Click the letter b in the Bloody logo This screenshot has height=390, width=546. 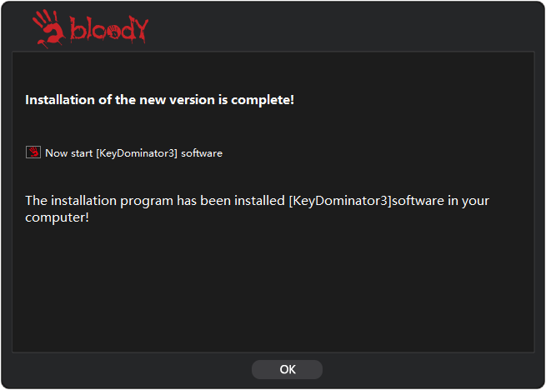[78, 29]
